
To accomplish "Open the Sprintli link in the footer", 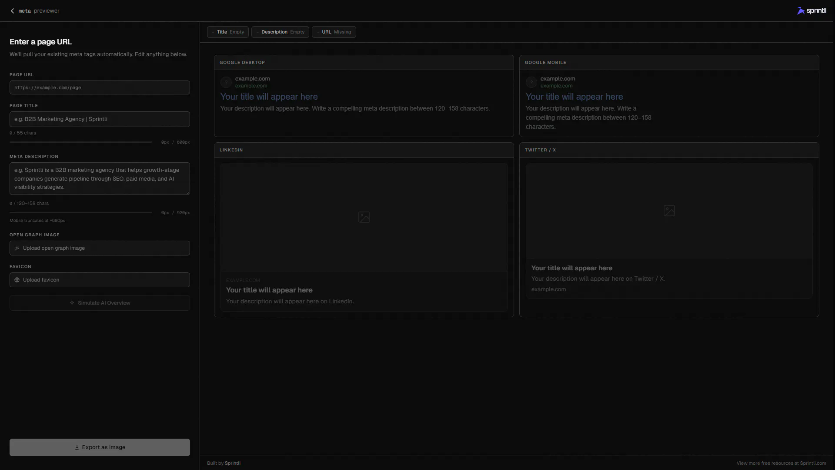I will [x=233, y=463].
